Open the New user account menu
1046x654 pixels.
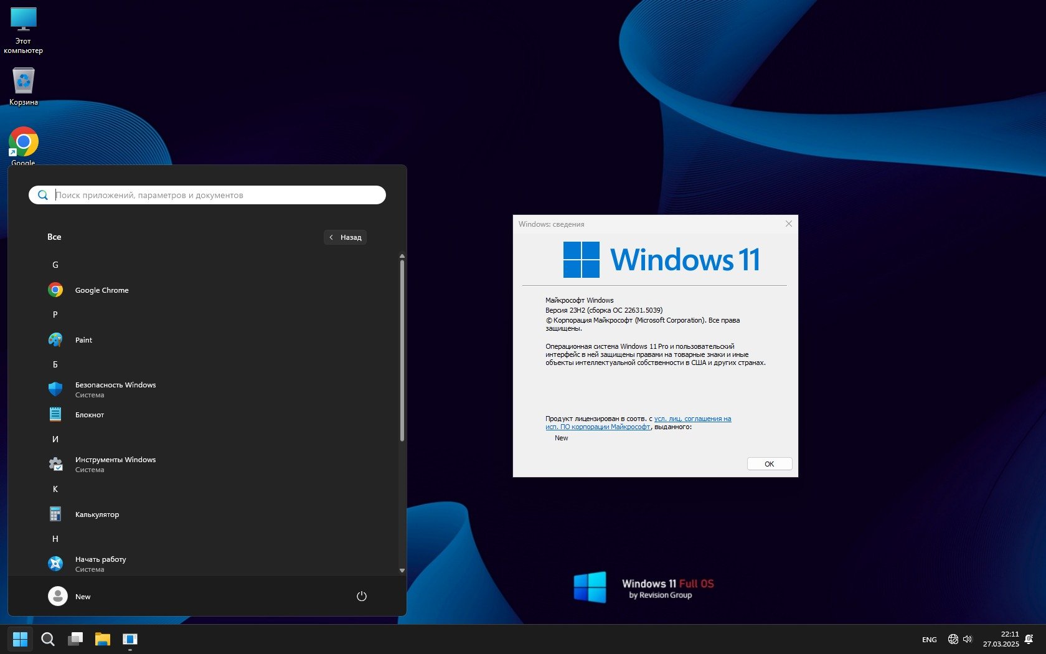tap(70, 596)
